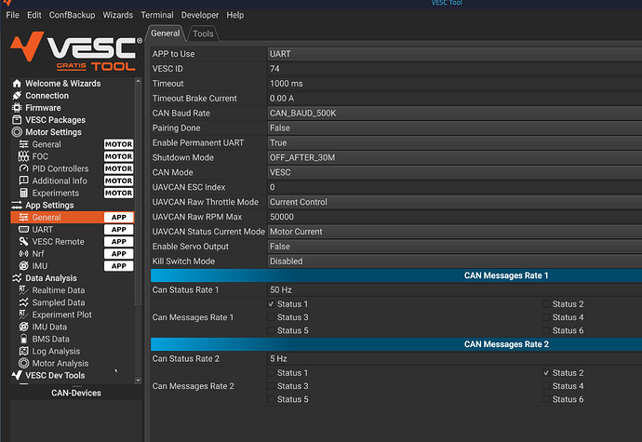Open UAVCAN Status Current Mode dropdown
Image resolution: width=642 pixels, height=442 pixels.
454,232
